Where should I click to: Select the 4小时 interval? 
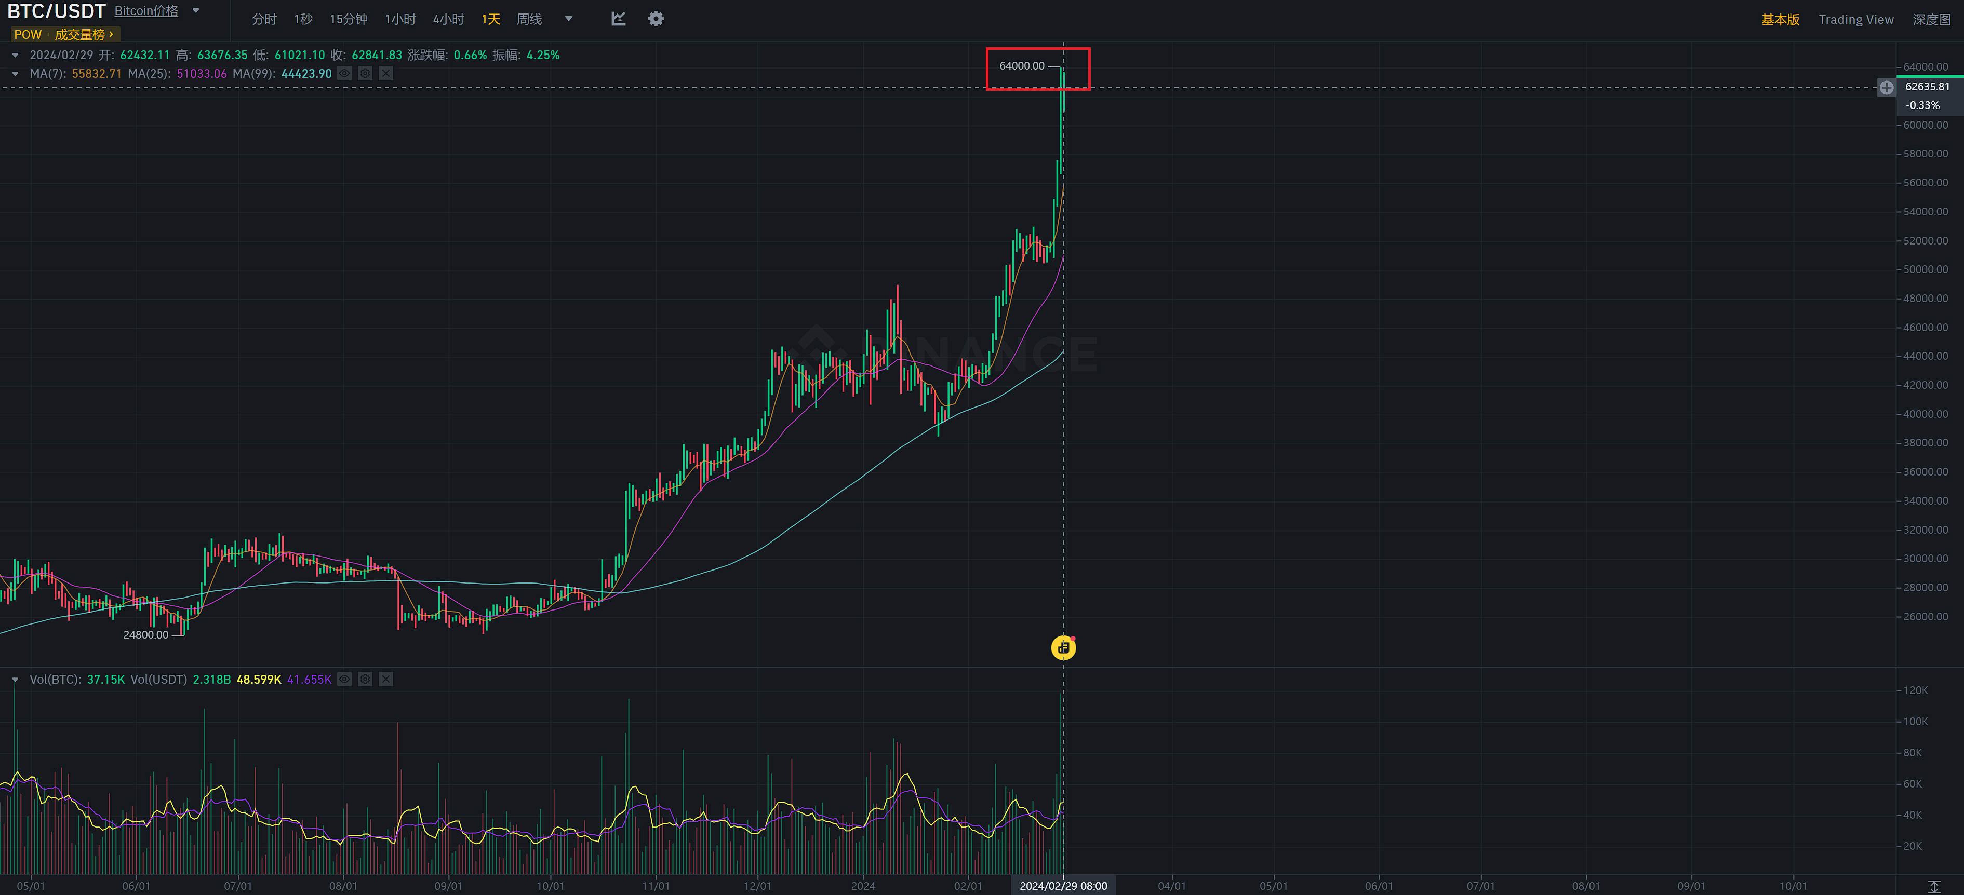[x=448, y=19]
